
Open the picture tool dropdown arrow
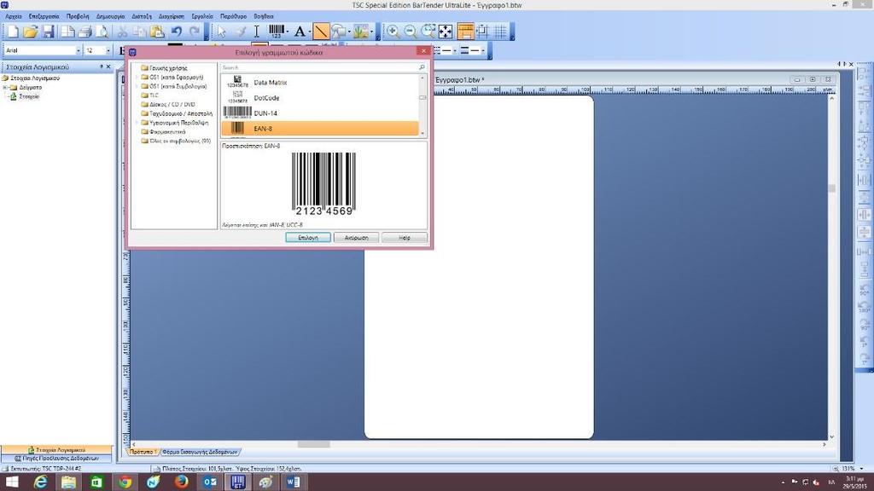(372, 32)
